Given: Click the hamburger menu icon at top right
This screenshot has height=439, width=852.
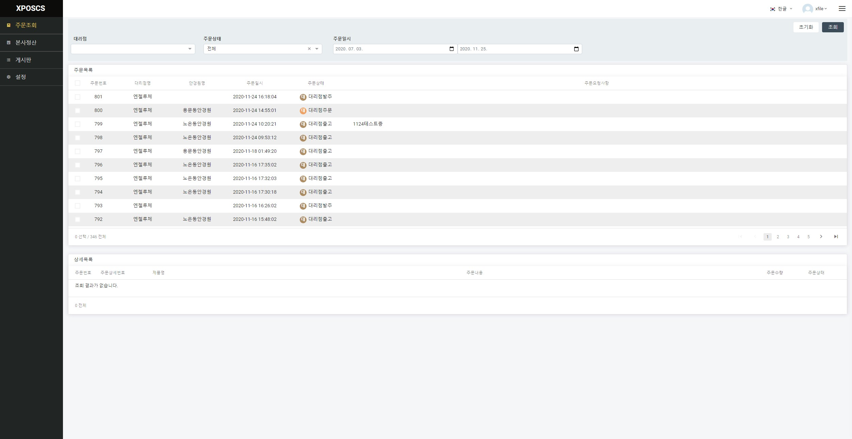Looking at the screenshot, I should (x=842, y=9).
